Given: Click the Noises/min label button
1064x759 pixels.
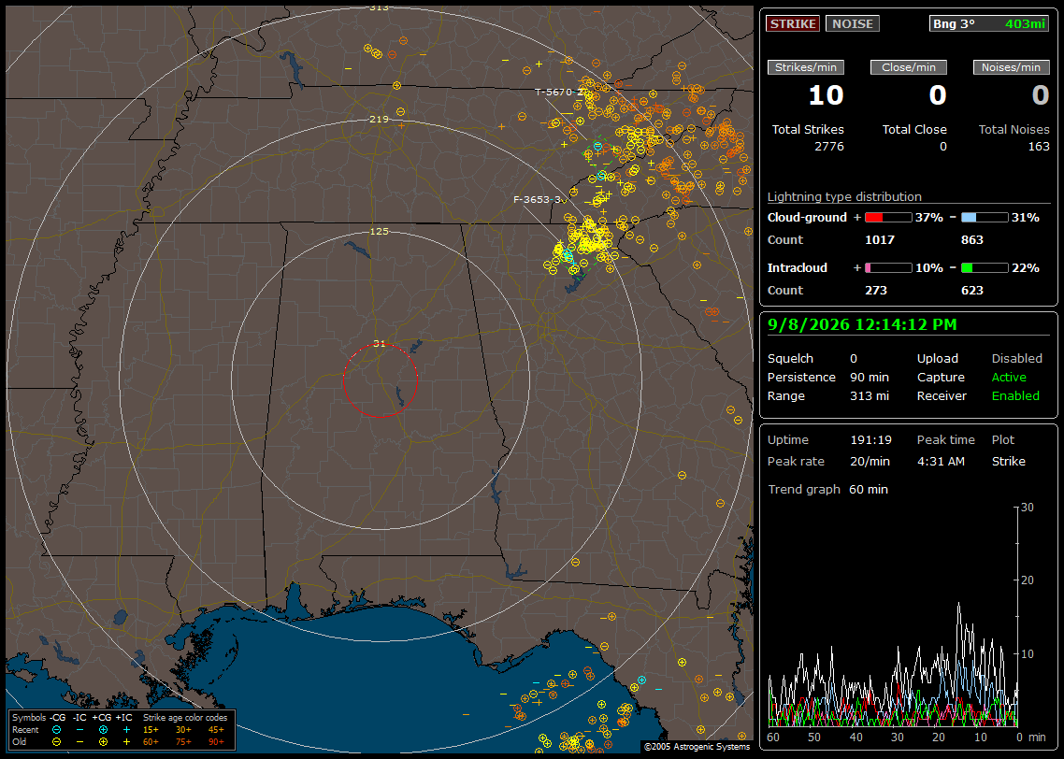Looking at the screenshot, I should point(1011,67).
